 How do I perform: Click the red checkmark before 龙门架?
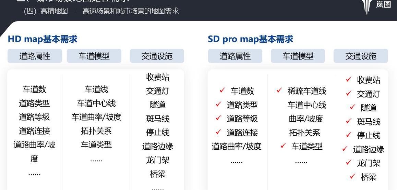[x=349, y=163]
